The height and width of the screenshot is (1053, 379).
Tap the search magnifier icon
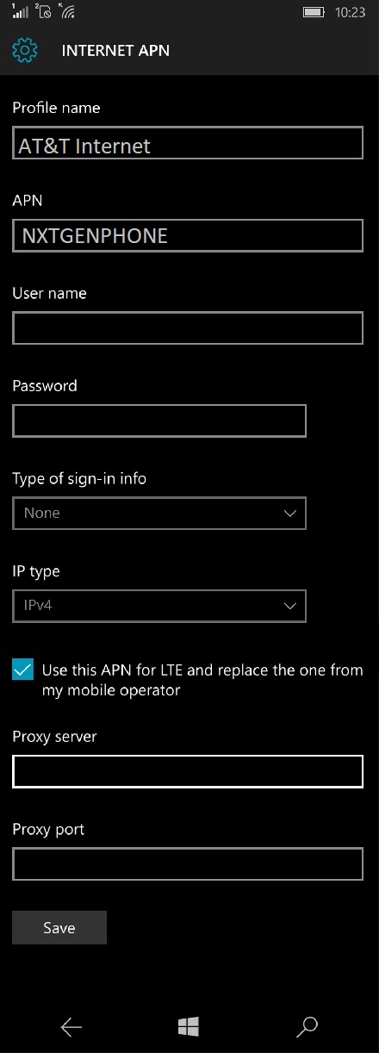click(307, 1026)
